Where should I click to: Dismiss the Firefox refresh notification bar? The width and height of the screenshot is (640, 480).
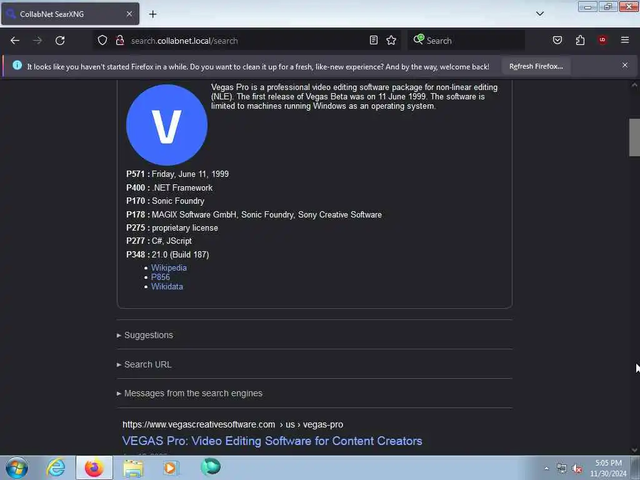tap(625, 65)
